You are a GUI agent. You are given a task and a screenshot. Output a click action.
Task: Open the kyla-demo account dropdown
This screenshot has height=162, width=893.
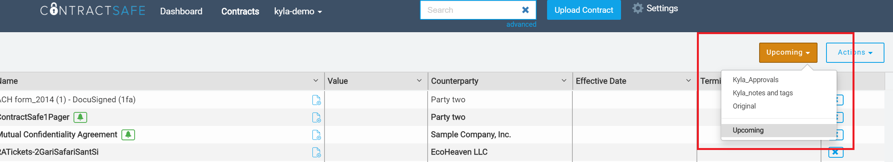pyautogui.click(x=298, y=12)
